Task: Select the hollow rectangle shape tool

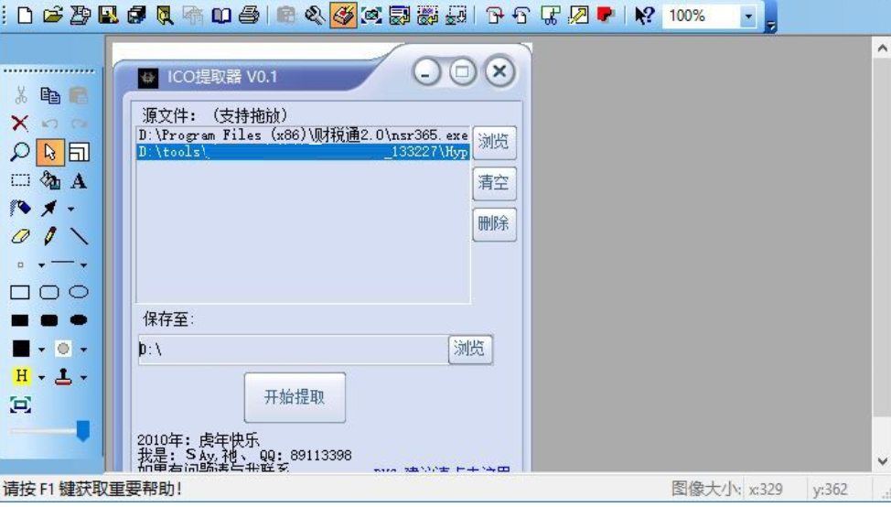Action: (20, 292)
